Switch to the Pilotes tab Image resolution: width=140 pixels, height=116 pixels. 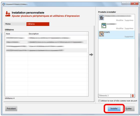pyautogui.click(x=15, y=24)
